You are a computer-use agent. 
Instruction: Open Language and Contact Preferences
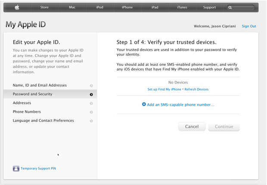(50, 120)
